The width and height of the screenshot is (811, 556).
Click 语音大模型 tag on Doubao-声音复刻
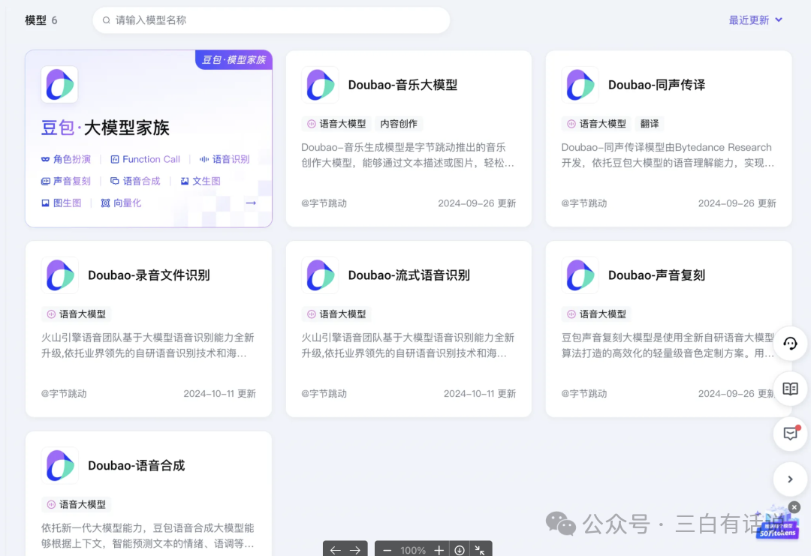[x=596, y=314]
